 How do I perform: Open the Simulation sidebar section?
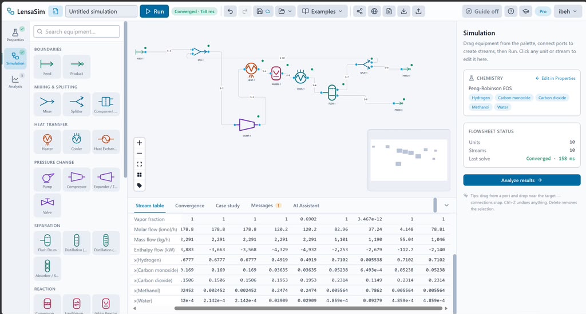pos(15,58)
